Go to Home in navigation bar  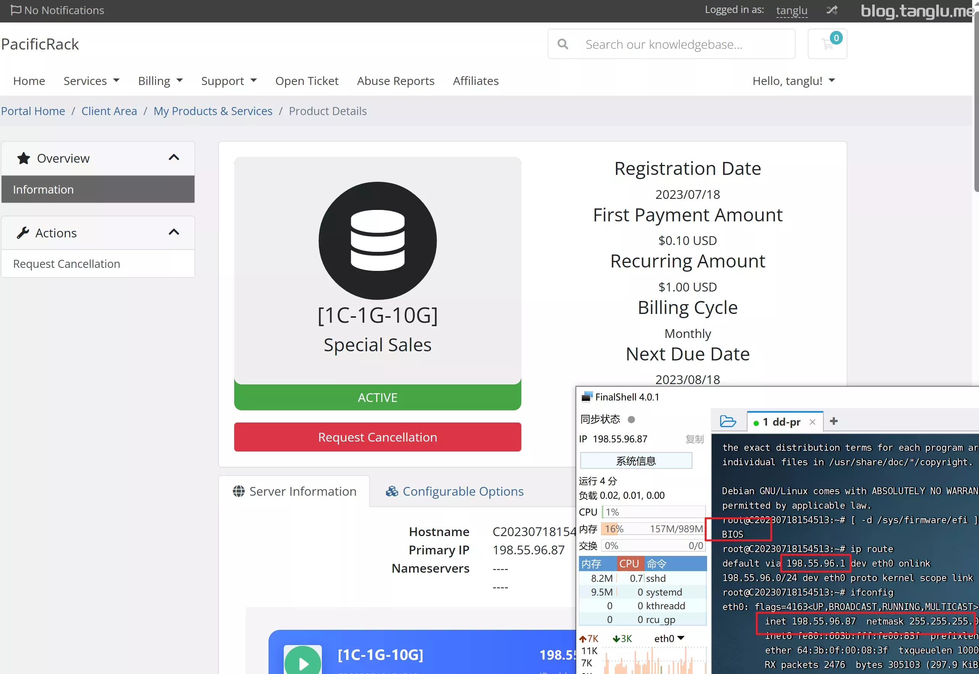29,81
